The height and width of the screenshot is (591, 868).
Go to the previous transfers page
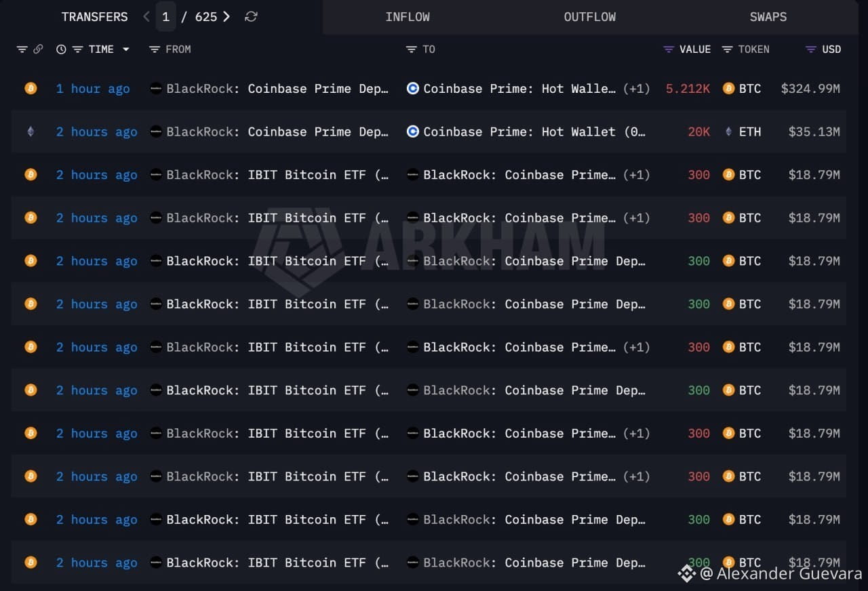pos(146,17)
